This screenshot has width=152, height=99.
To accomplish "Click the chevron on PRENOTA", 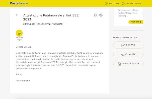I will pyautogui.click(x=141, y=22).
